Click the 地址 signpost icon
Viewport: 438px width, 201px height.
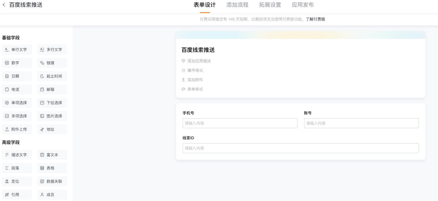pos(42,129)
